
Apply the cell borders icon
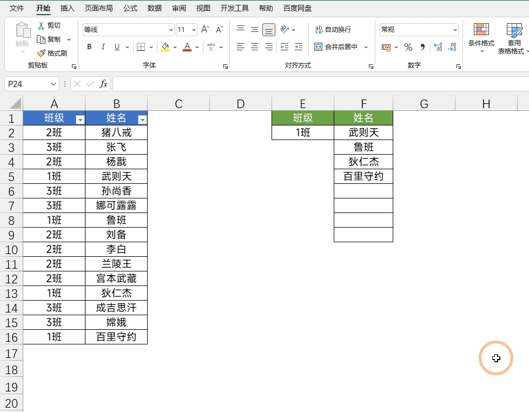click(141, 47)
